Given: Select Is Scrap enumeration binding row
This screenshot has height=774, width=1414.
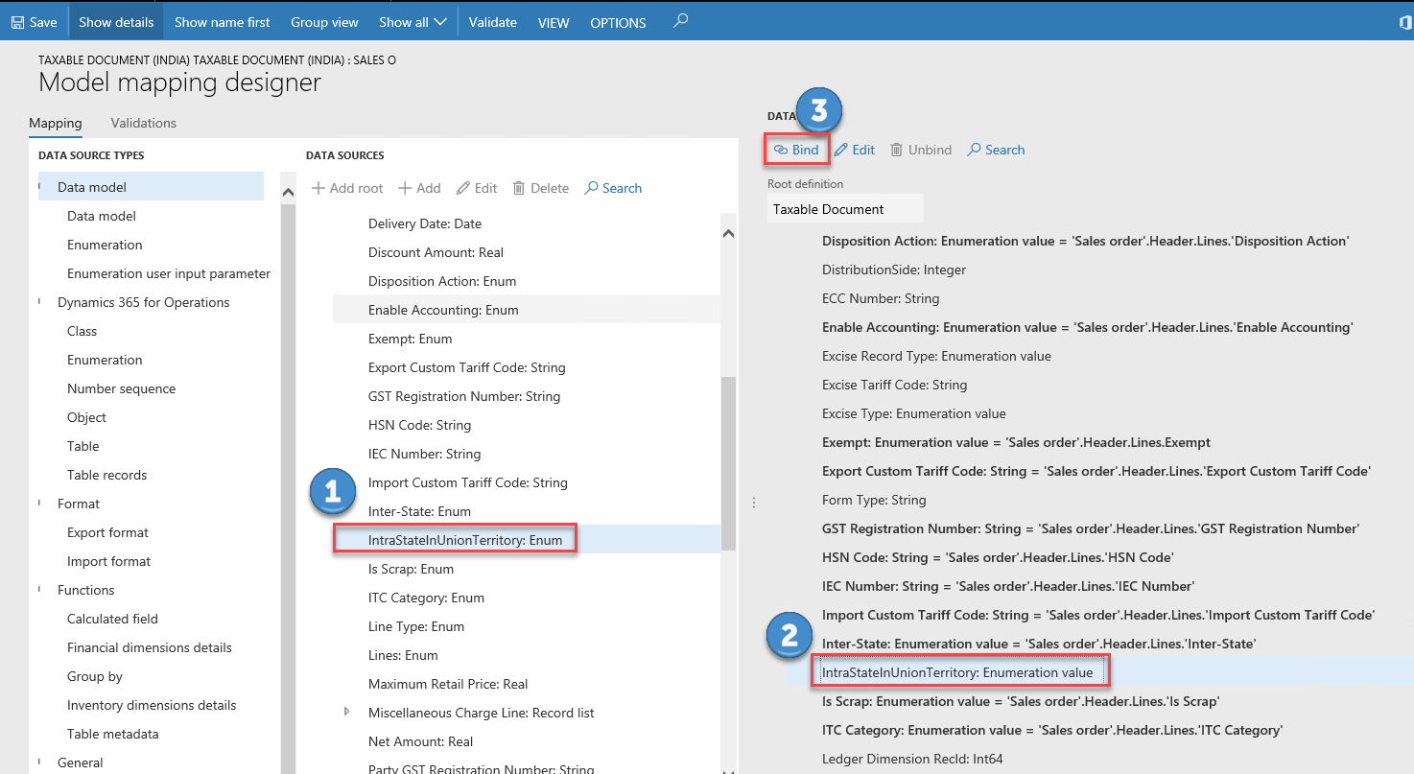Looking at the screenshot, I should pyautogui.click(x=1021, y=701).
